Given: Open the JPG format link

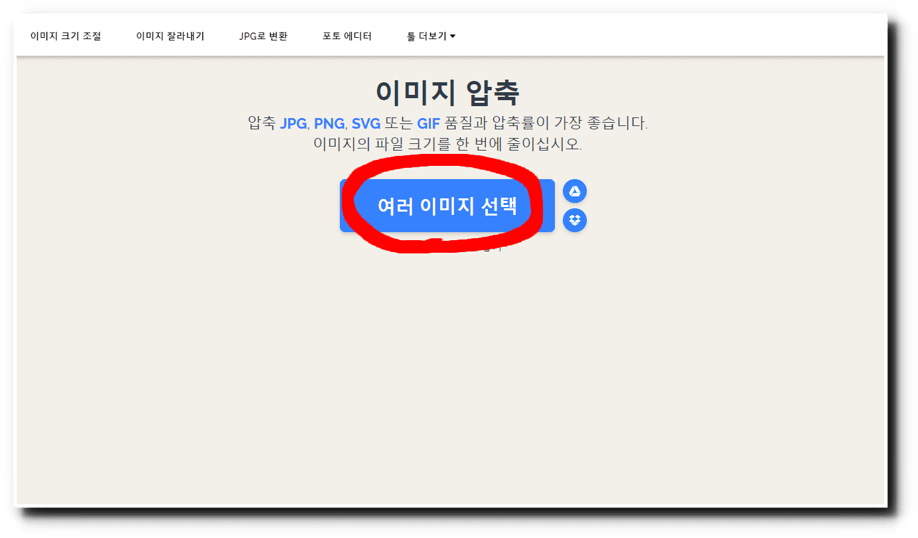Looking at the screenshot, I should point(292,123).
